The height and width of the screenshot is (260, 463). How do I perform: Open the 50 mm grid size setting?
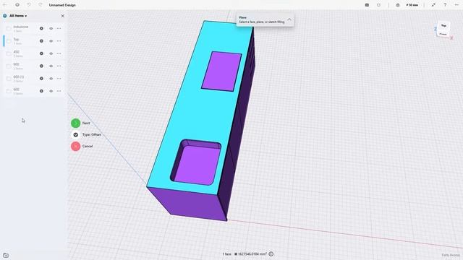[412, 5]
